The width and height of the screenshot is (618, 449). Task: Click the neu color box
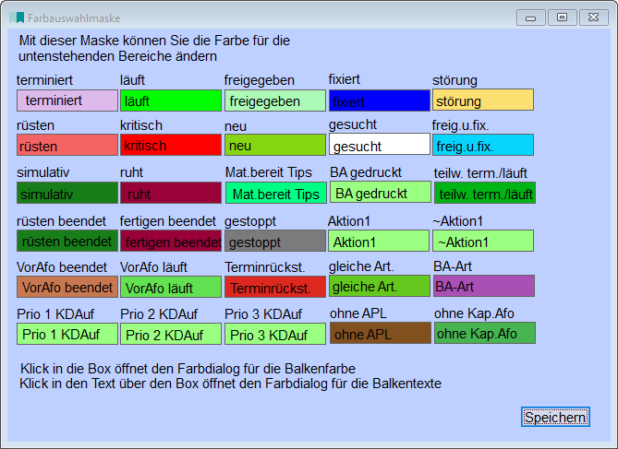tap(275, 145)
